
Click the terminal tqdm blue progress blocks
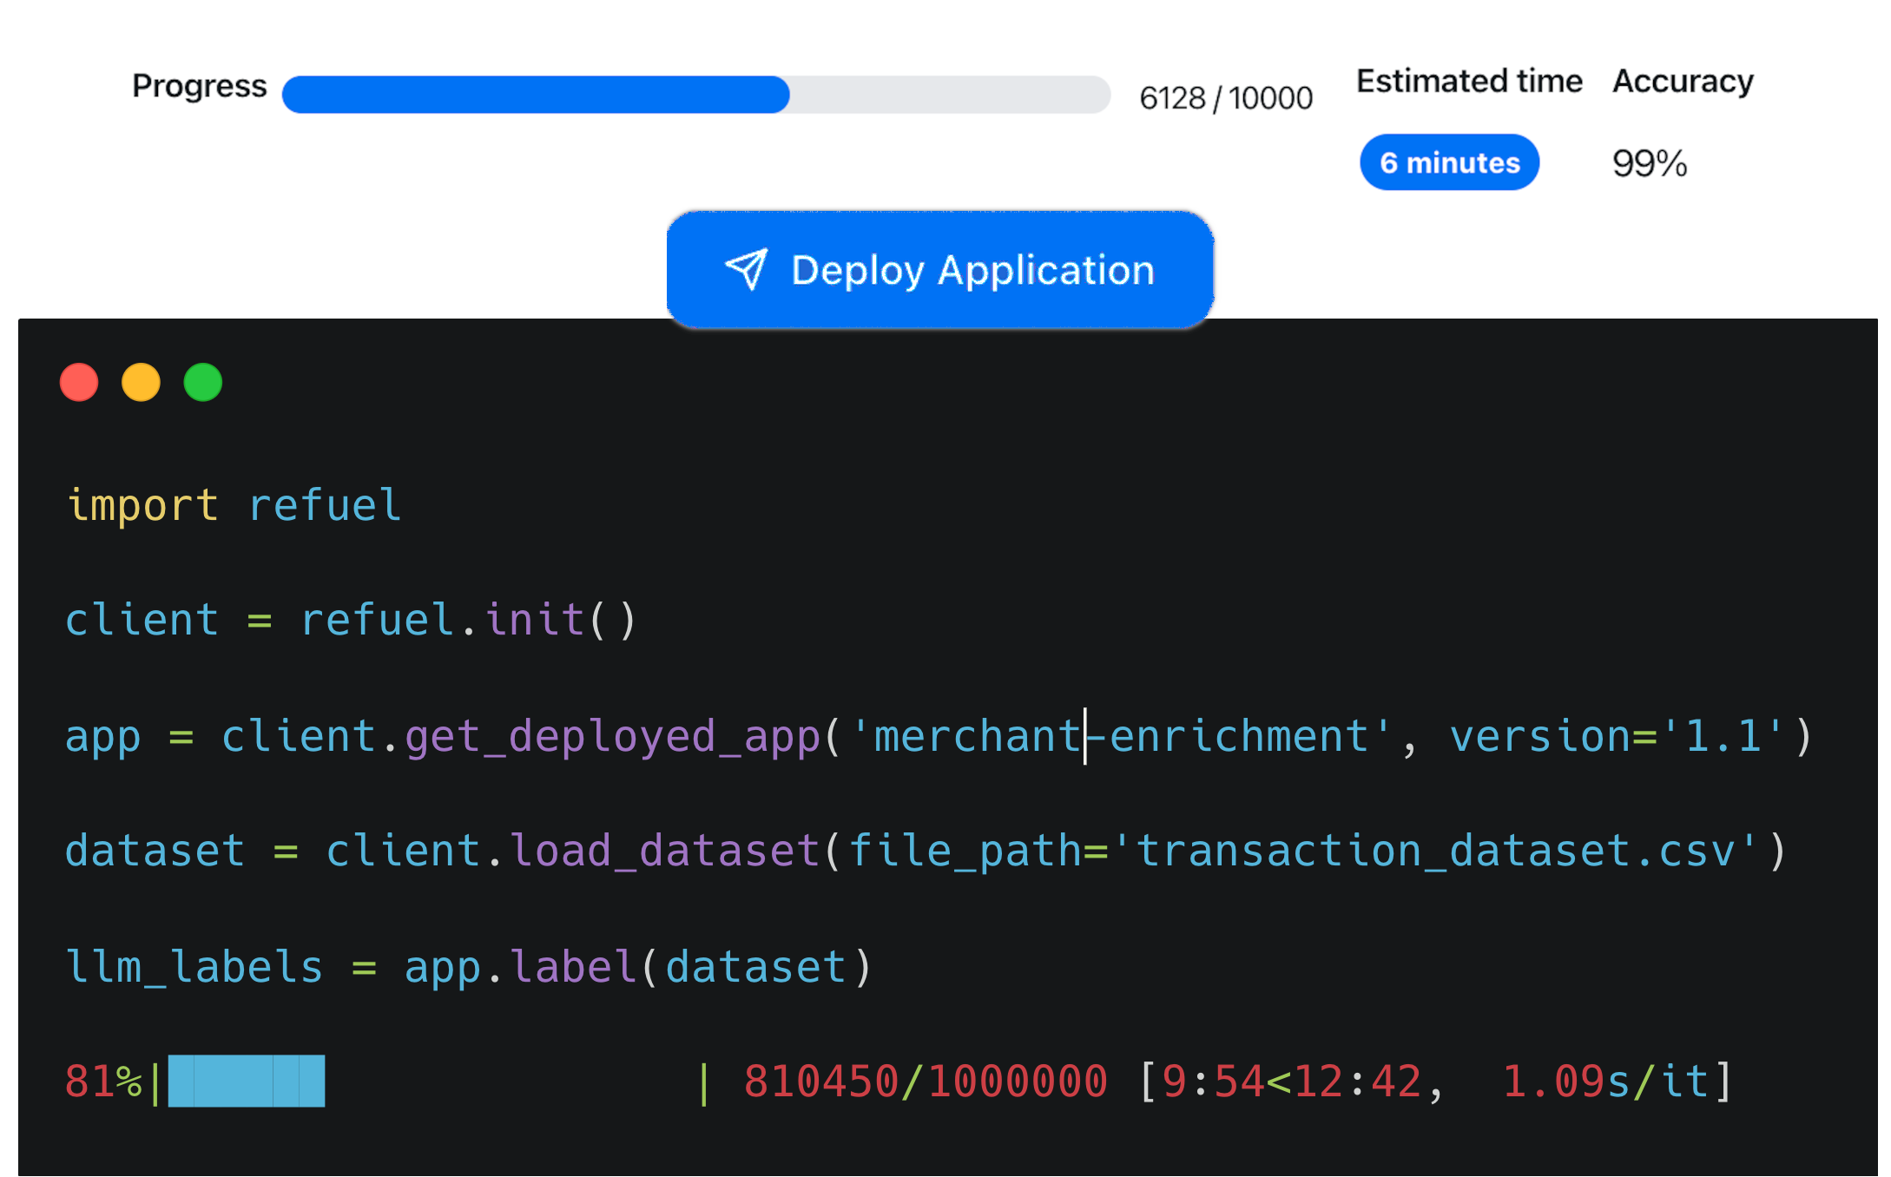click(x=247, y=1082)
